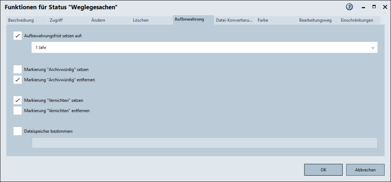Open the Farbe tab
391x182 pixels.
coord(263,20)
